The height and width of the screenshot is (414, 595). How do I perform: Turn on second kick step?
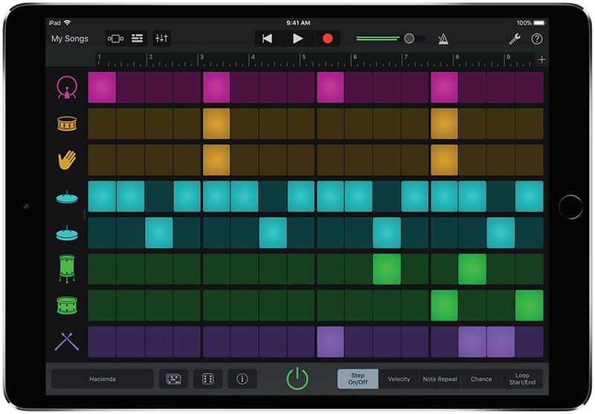click(x=130, y=87)
